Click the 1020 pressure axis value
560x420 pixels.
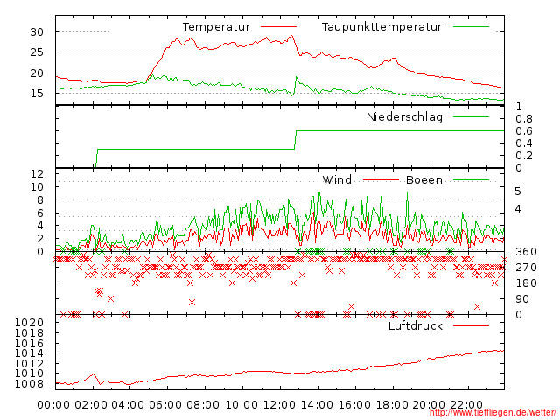[x=29, y=323]
